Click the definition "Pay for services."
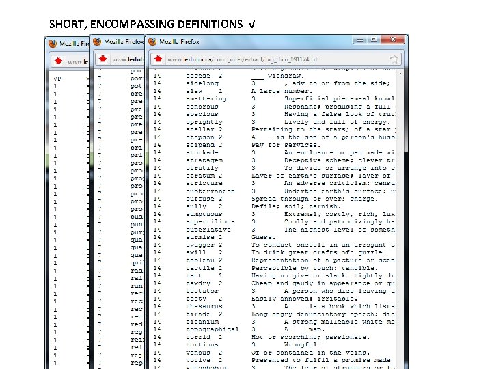Viewport: 492px width, 369px height. coord(286,145)
